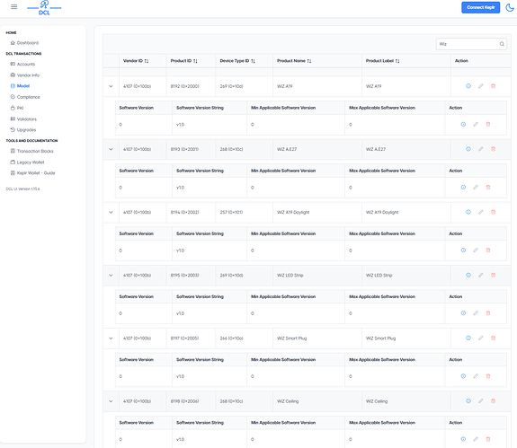
Task: View WiZ A19 software version v1.0 info
Action: 463,124
